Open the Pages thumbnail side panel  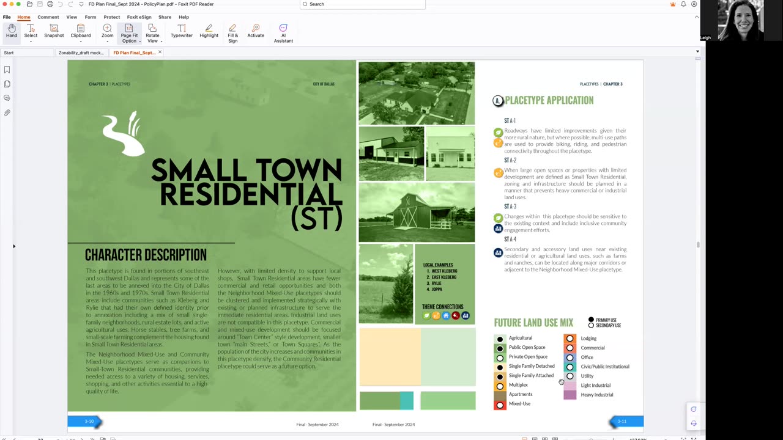tap(7, 84)
